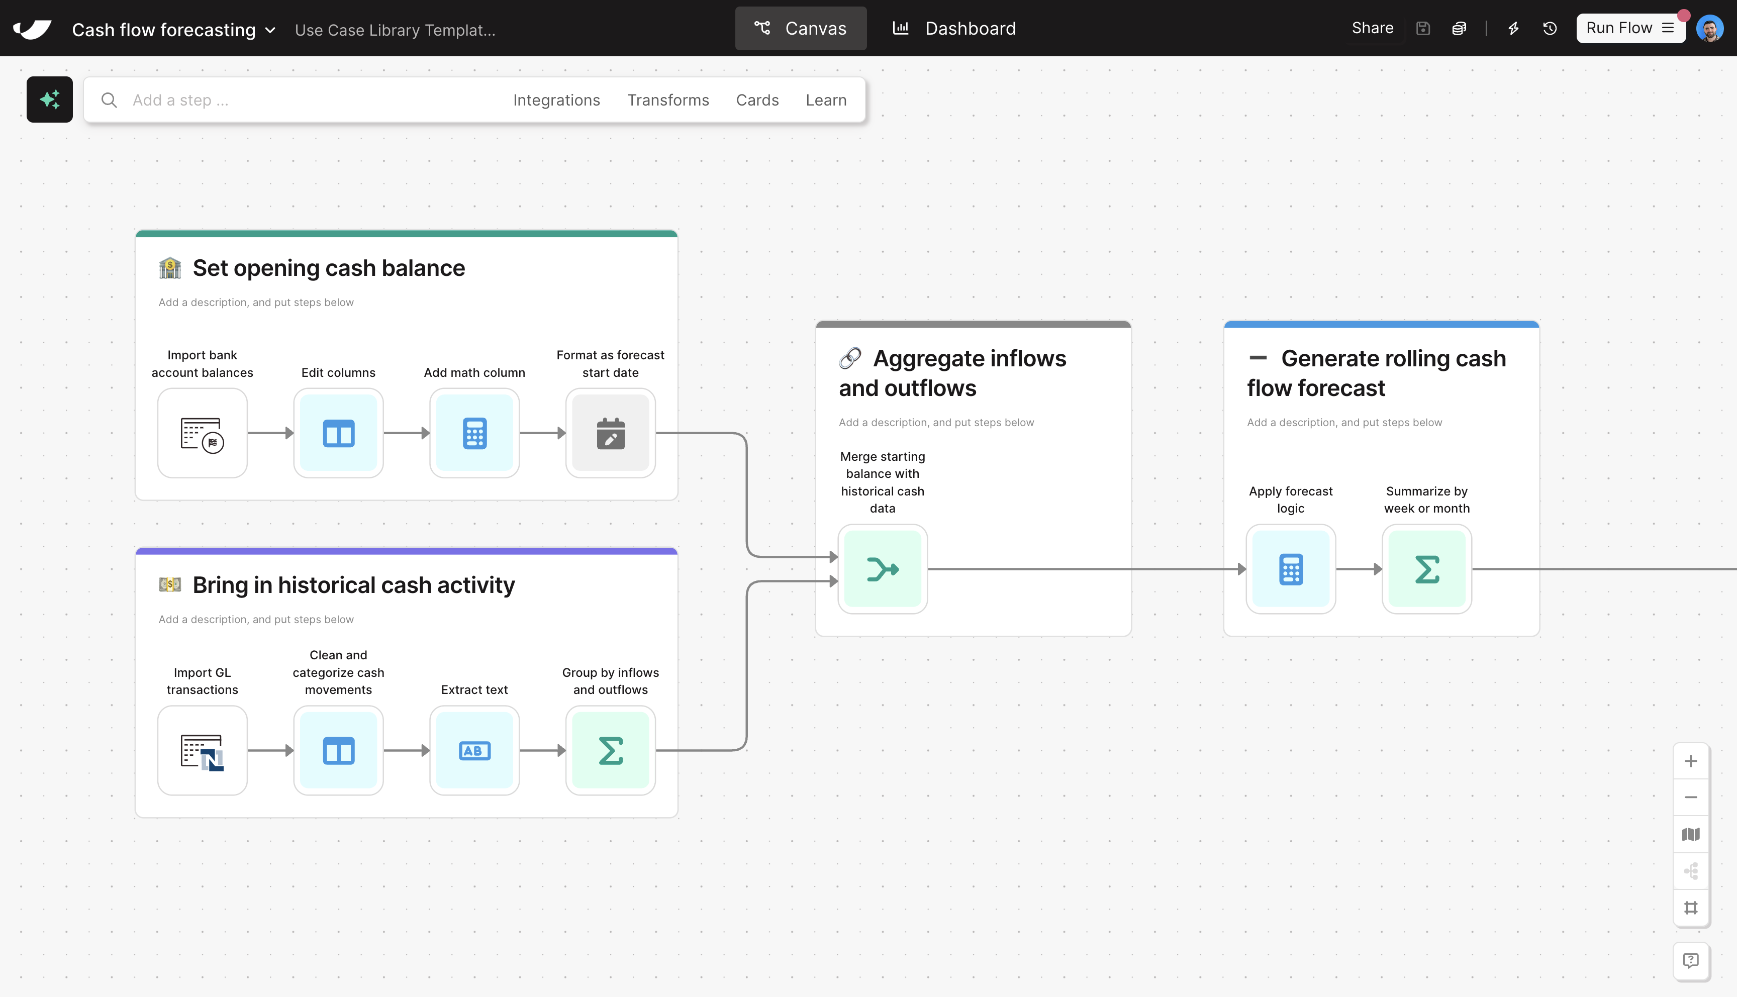Open the Format as forecast start date step

pyautogui.click(x=610, y=433)
